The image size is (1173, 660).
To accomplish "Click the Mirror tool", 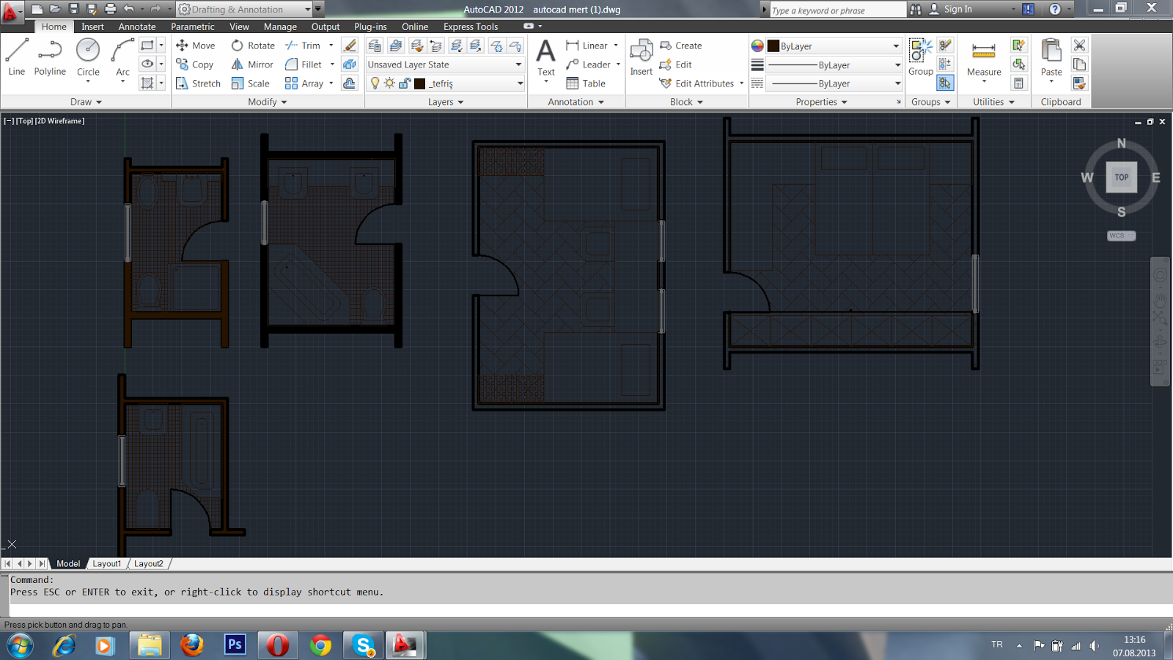I will [252, 65].
